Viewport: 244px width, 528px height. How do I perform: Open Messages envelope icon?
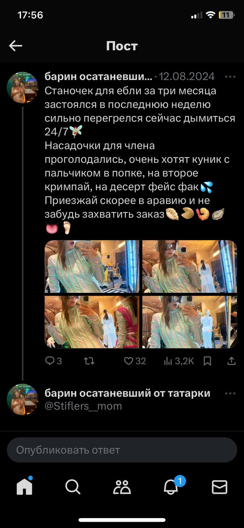tap(220, 487)
